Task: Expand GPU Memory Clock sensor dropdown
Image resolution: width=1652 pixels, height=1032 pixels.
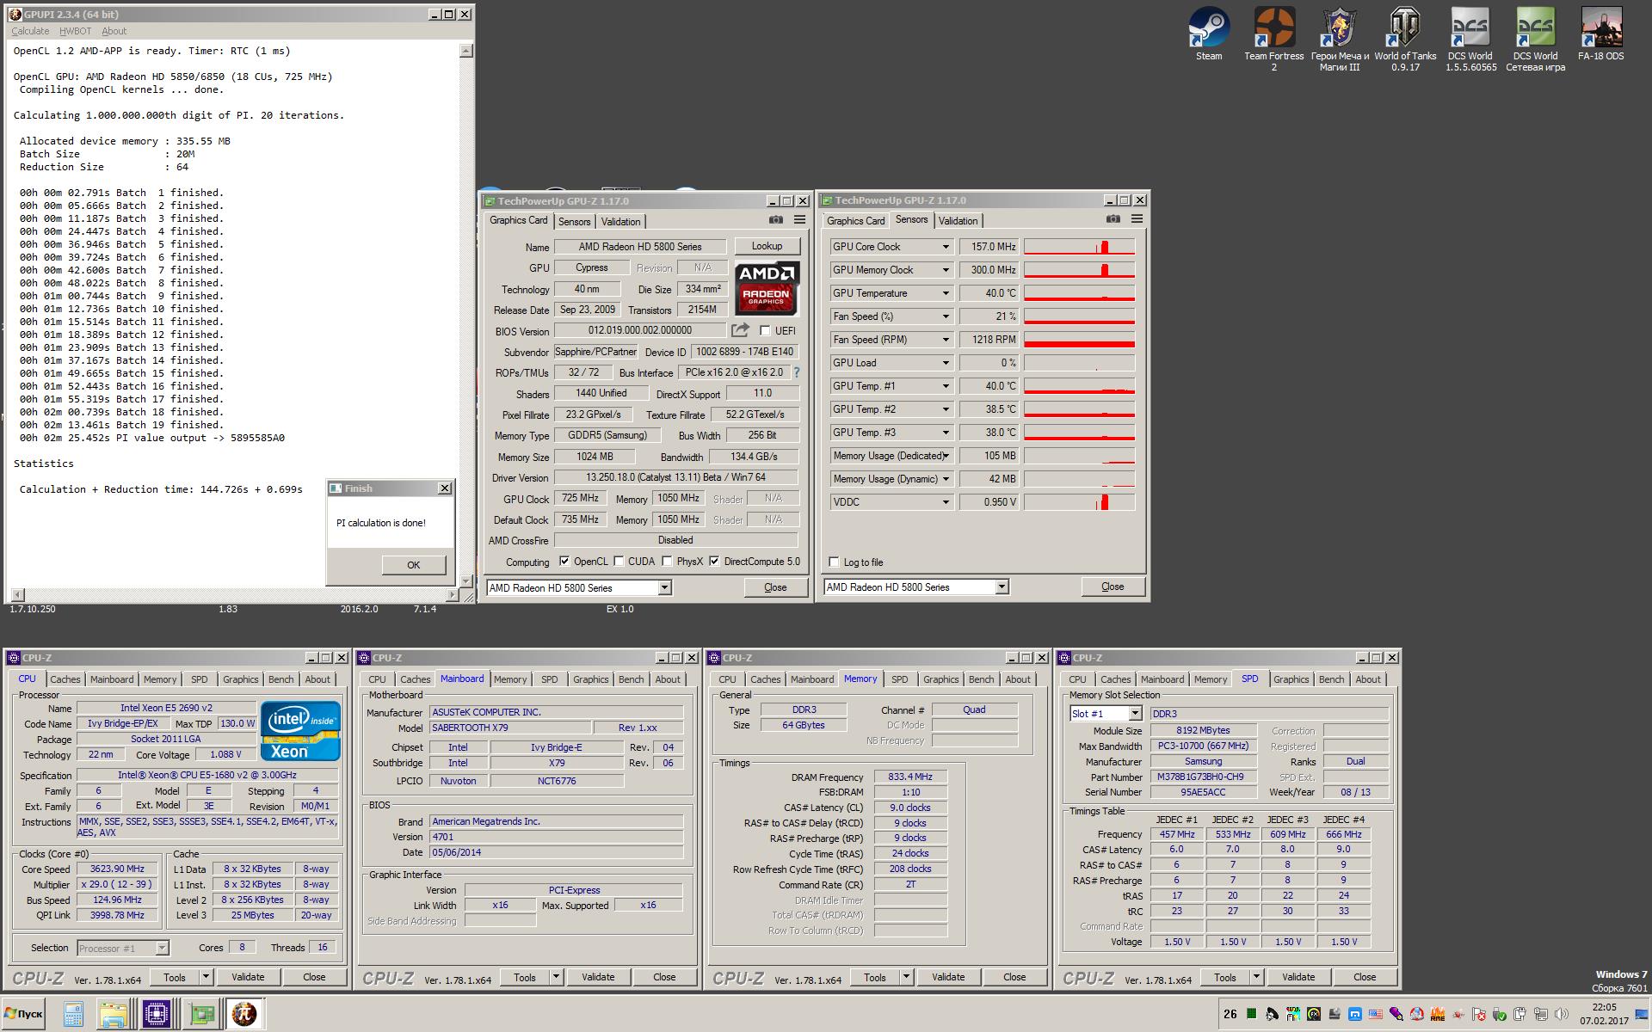Action: [x=946, y=270]
